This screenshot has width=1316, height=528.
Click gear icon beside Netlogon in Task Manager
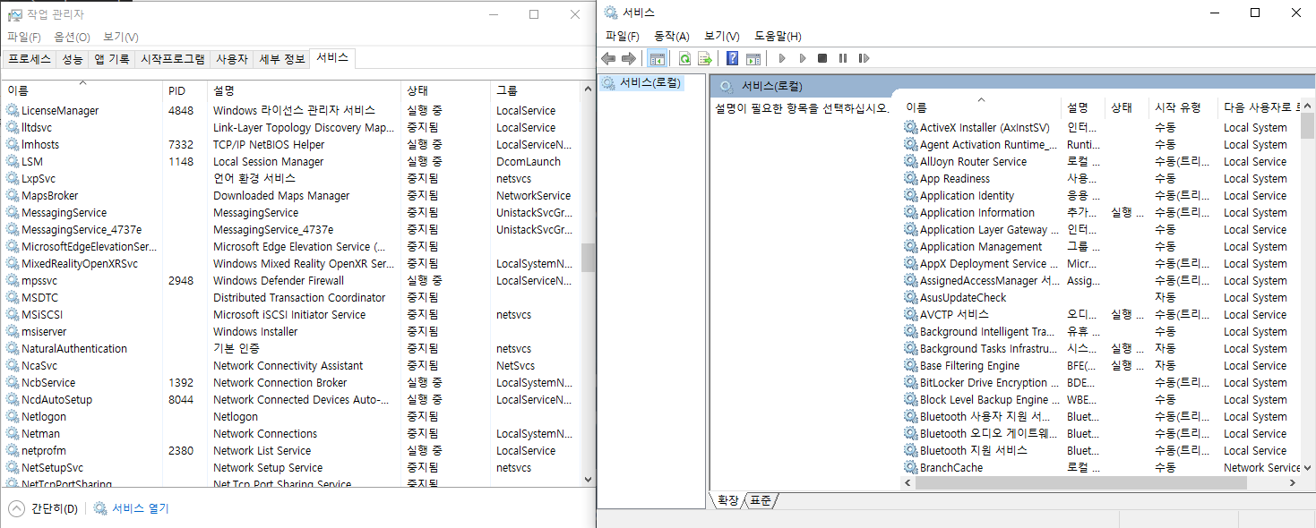[x=13, y=416]
